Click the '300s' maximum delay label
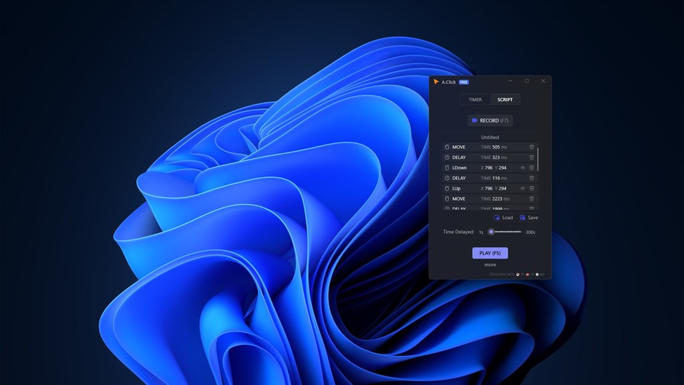 pos(530,232)
